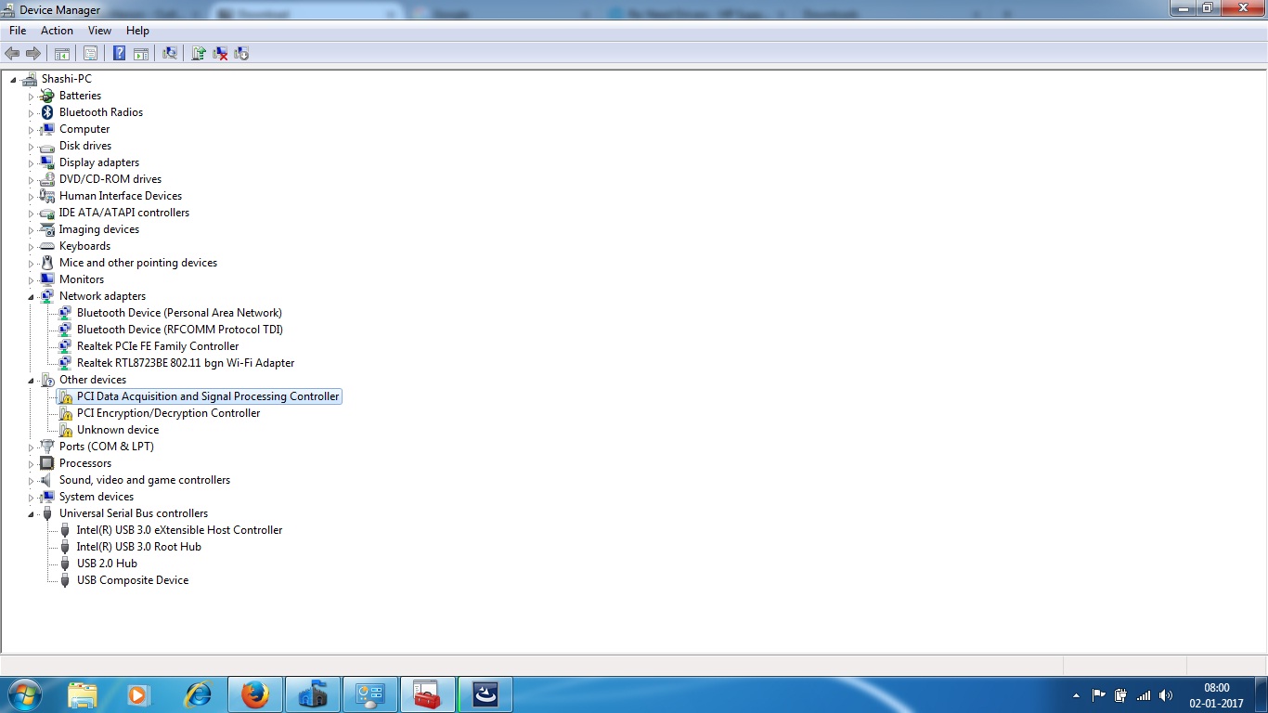Select Intel(R) USB 3.0 Root Hub
Image resolution: width=1268 pixels, height=713 pixels.
139,547
